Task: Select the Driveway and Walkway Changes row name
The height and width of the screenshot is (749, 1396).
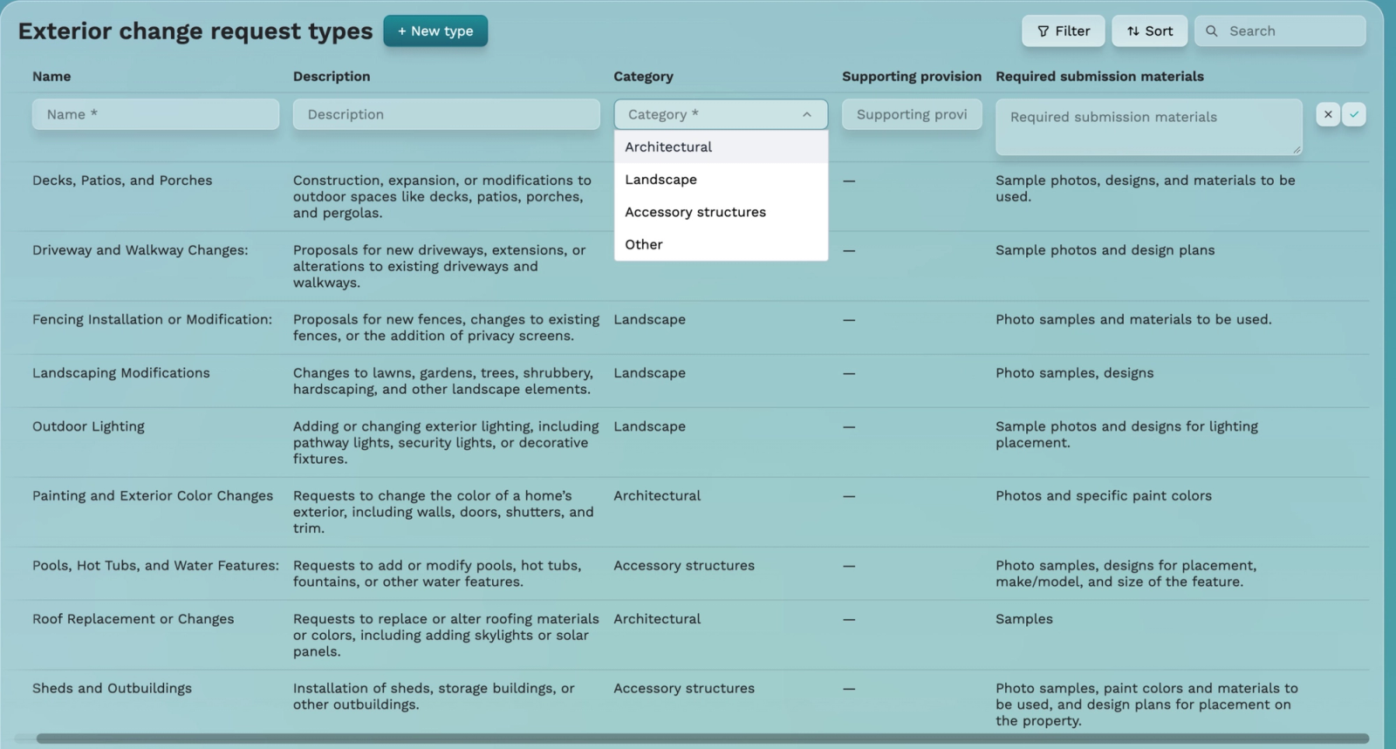Action: (140, 250)
